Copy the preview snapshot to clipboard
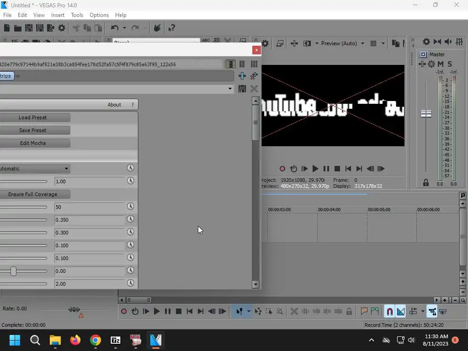468x351 pixels. tap(395, 43)
